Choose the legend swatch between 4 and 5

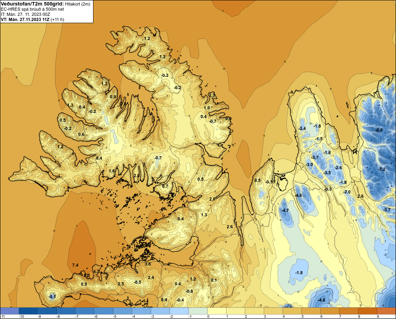click(292, 311)
